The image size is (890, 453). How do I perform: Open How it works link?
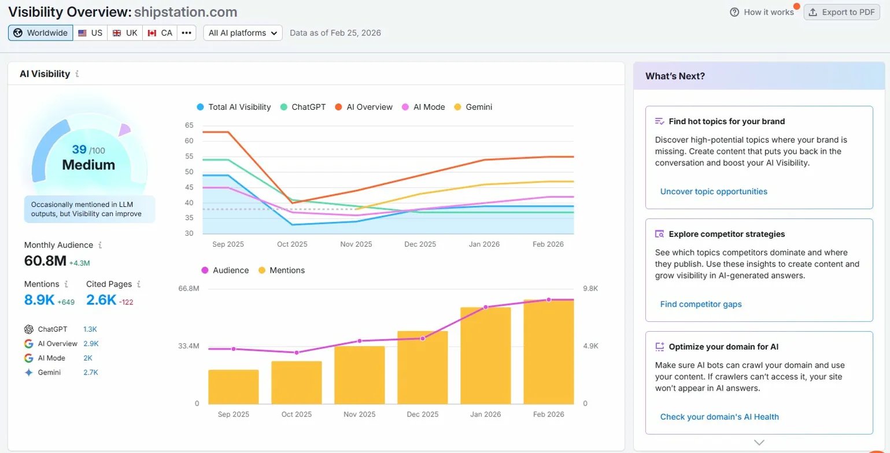click(x=762, y=12)
